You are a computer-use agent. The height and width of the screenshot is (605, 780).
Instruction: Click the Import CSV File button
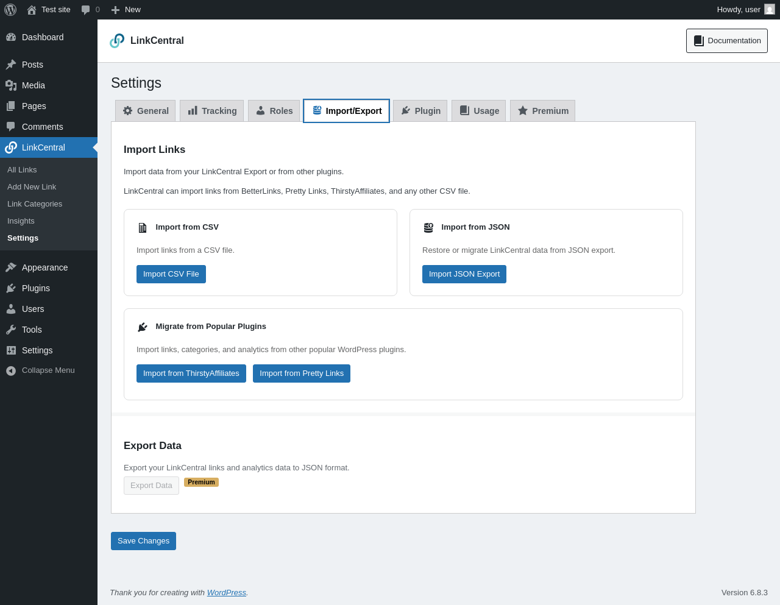click(x=171, y=274)
